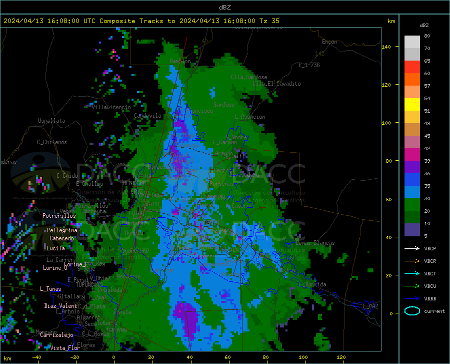
Task: Click the Lorine_O map label
Action: 55,268
